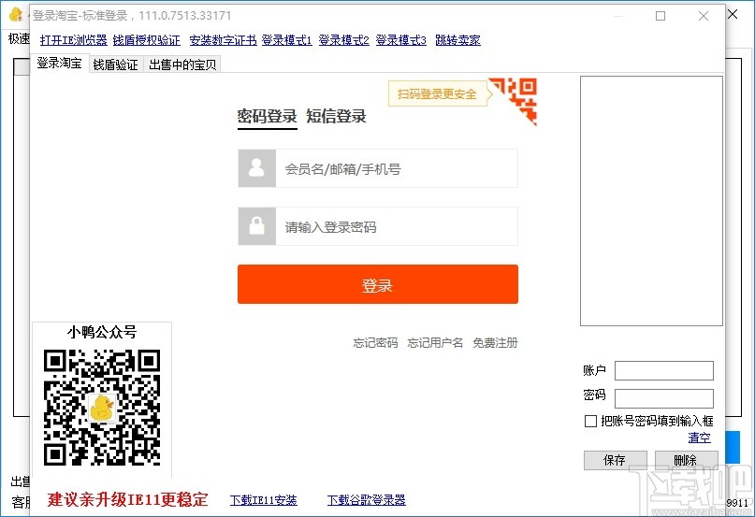Screen dimensions: 755x517
Task: Enable 把账号密码填到输入框 checkbox
Action: [x=590, y=422]
